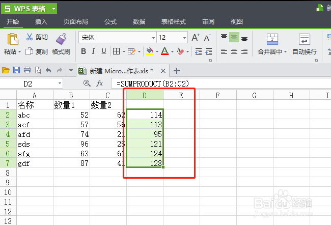331x225 pixels.
Task: Expand the fill color dropdown arrow
Action: [157, 51]
